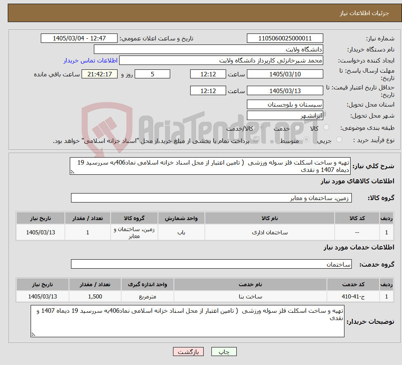Click the گروه کالا field

coord(211,198)
